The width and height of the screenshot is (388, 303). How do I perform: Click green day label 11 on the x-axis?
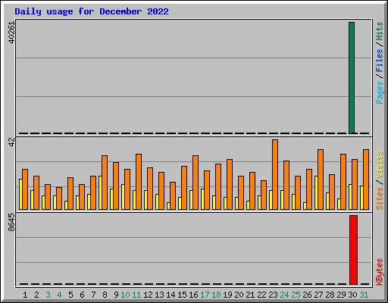[x=136, y=295]
